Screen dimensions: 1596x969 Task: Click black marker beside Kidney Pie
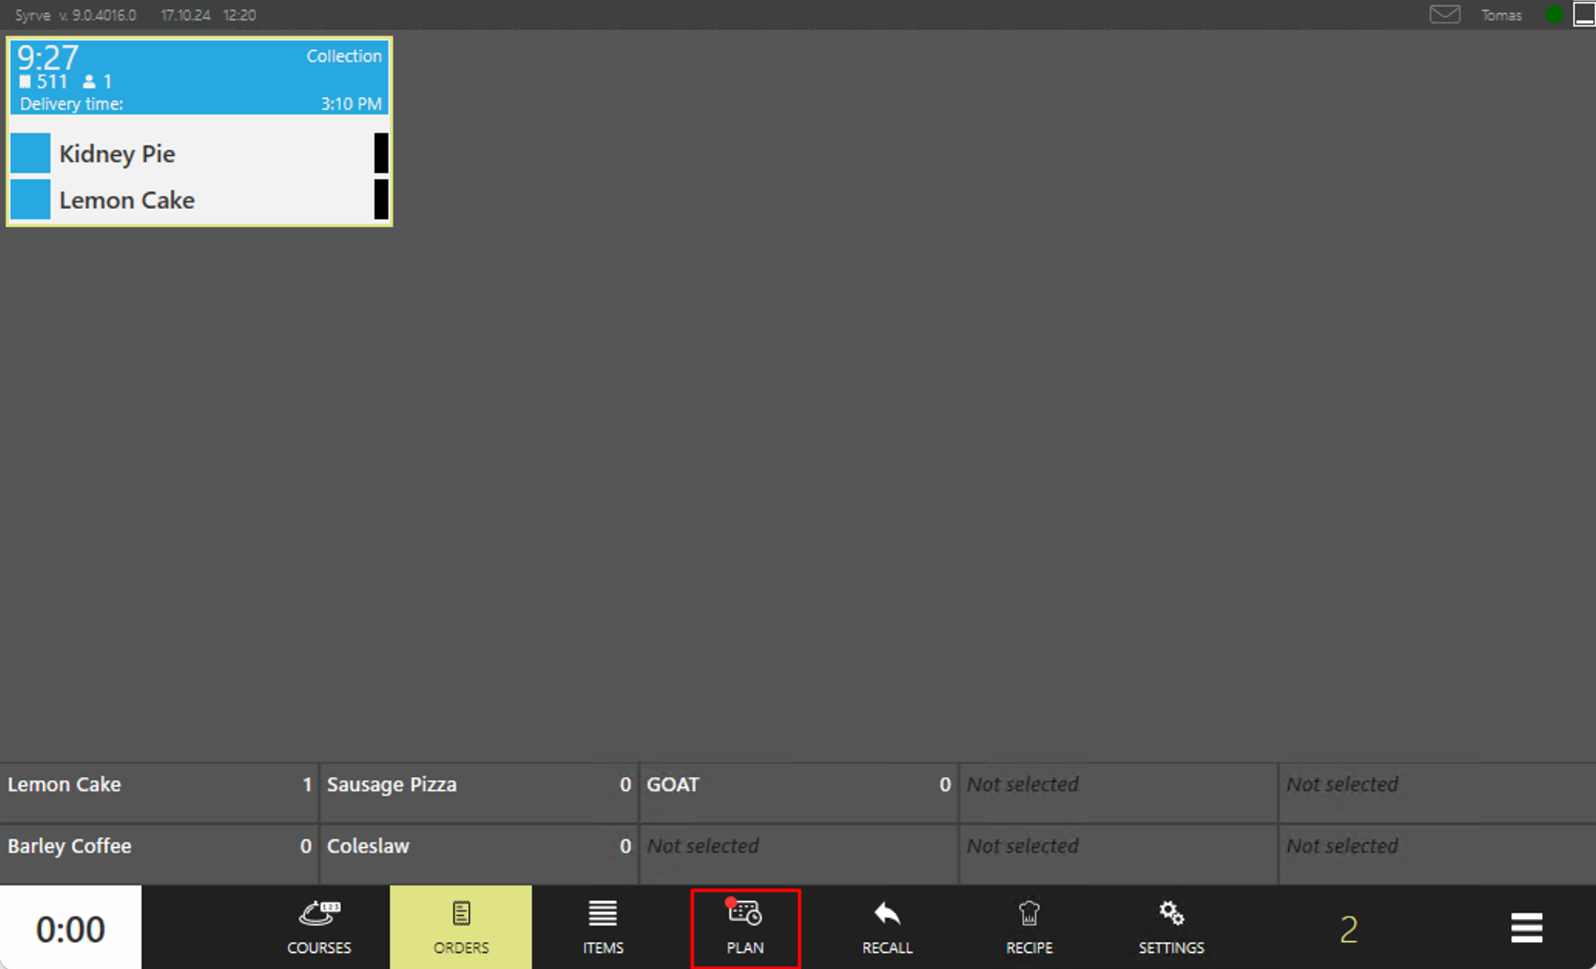[380, 153]
